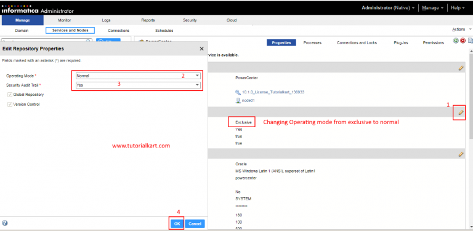Viewport: 473px width, 231px height.
Task: Close the Edit Repository Properties dialog
Action: [201, 49]
